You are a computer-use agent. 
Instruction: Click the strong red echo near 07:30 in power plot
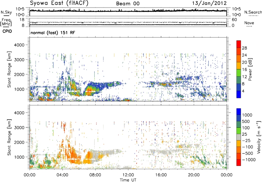[x=90, y=90]
